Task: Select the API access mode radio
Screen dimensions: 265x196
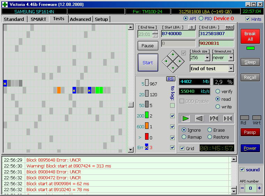Action: [185, 18]
